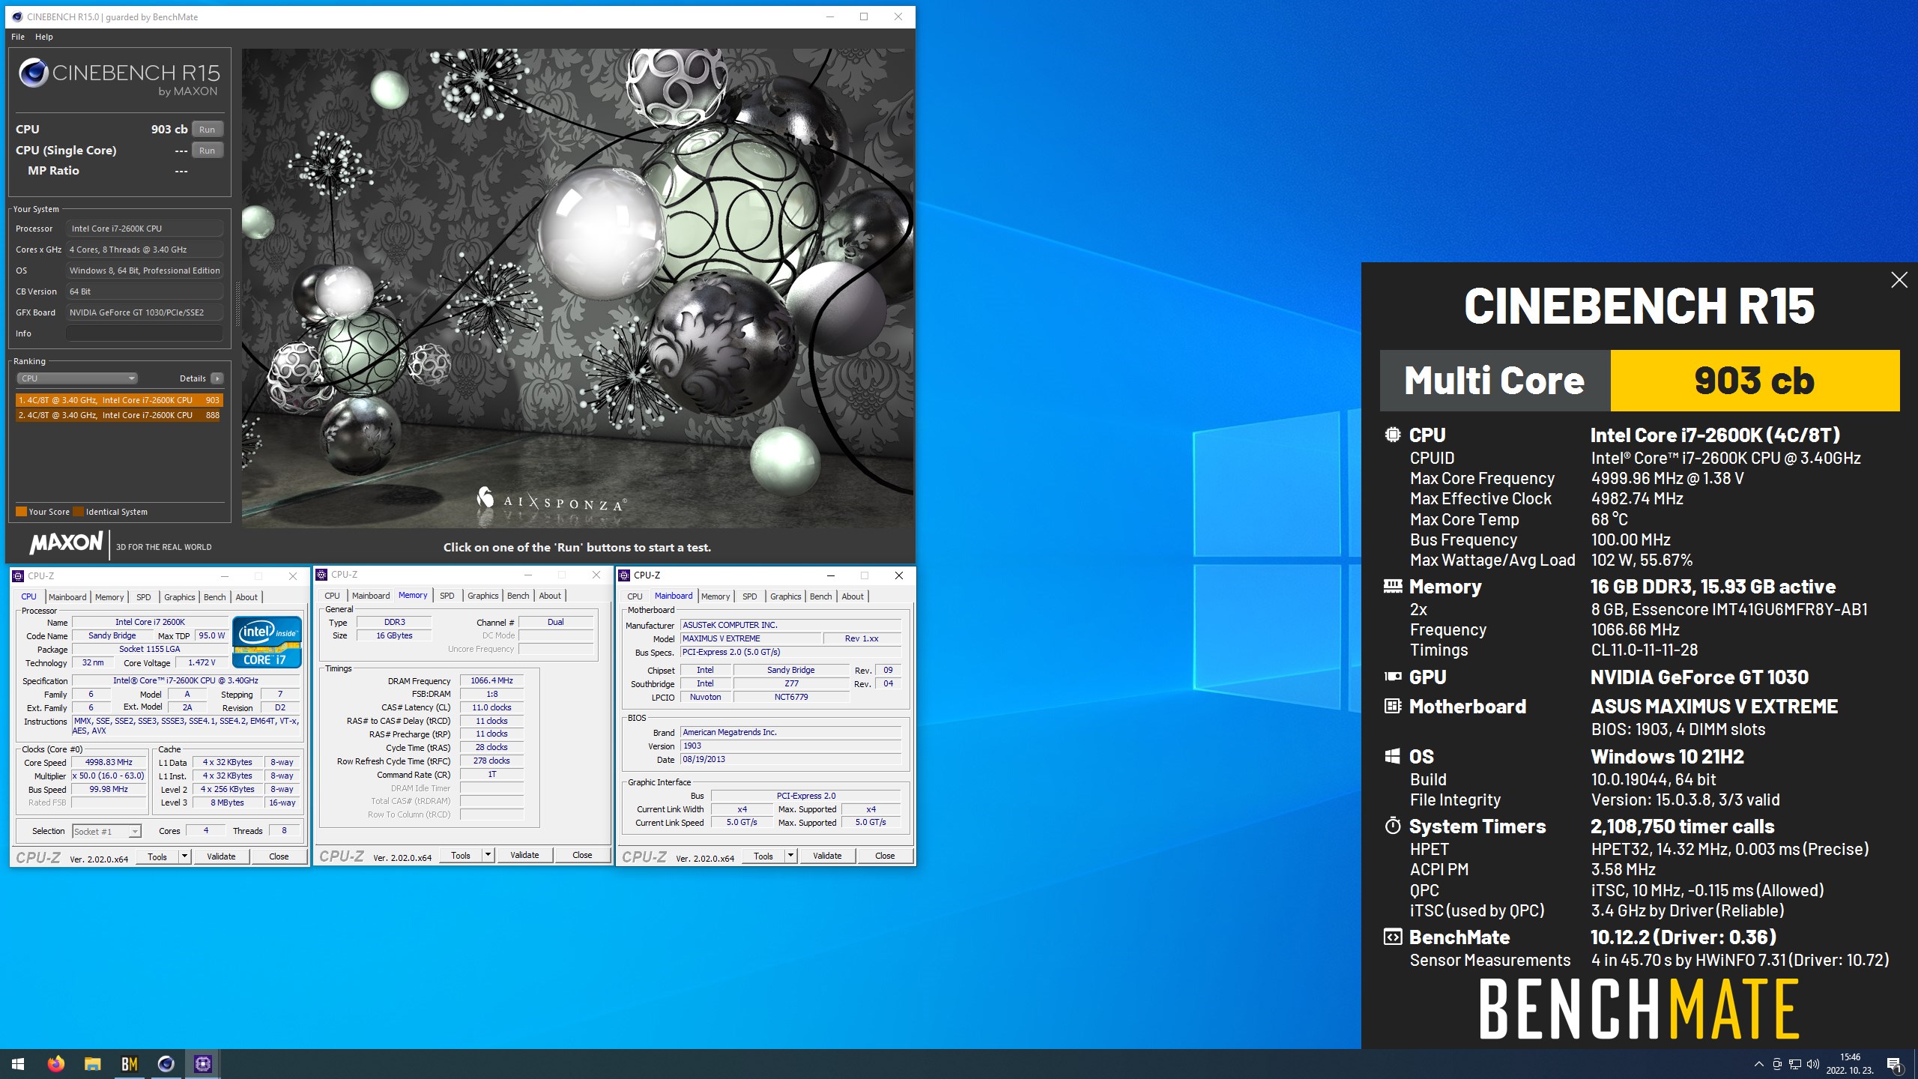The width and height of the screenshot is (1918, 1079).
Task: Click Close button in middle CPU-Z window
Action: (582, 855)
